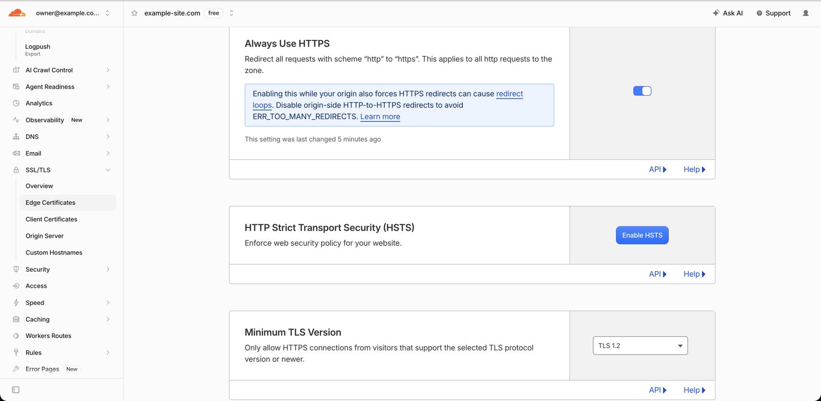Viewport: 821px width, 401px height.
Task: Open the user profile icon
Action: pyautogui.click(x=806, y=13)
